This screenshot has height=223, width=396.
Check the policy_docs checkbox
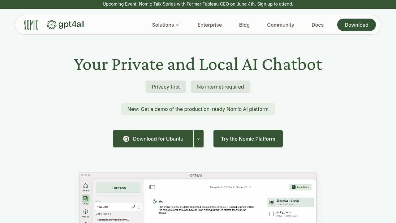coord(272,214)
